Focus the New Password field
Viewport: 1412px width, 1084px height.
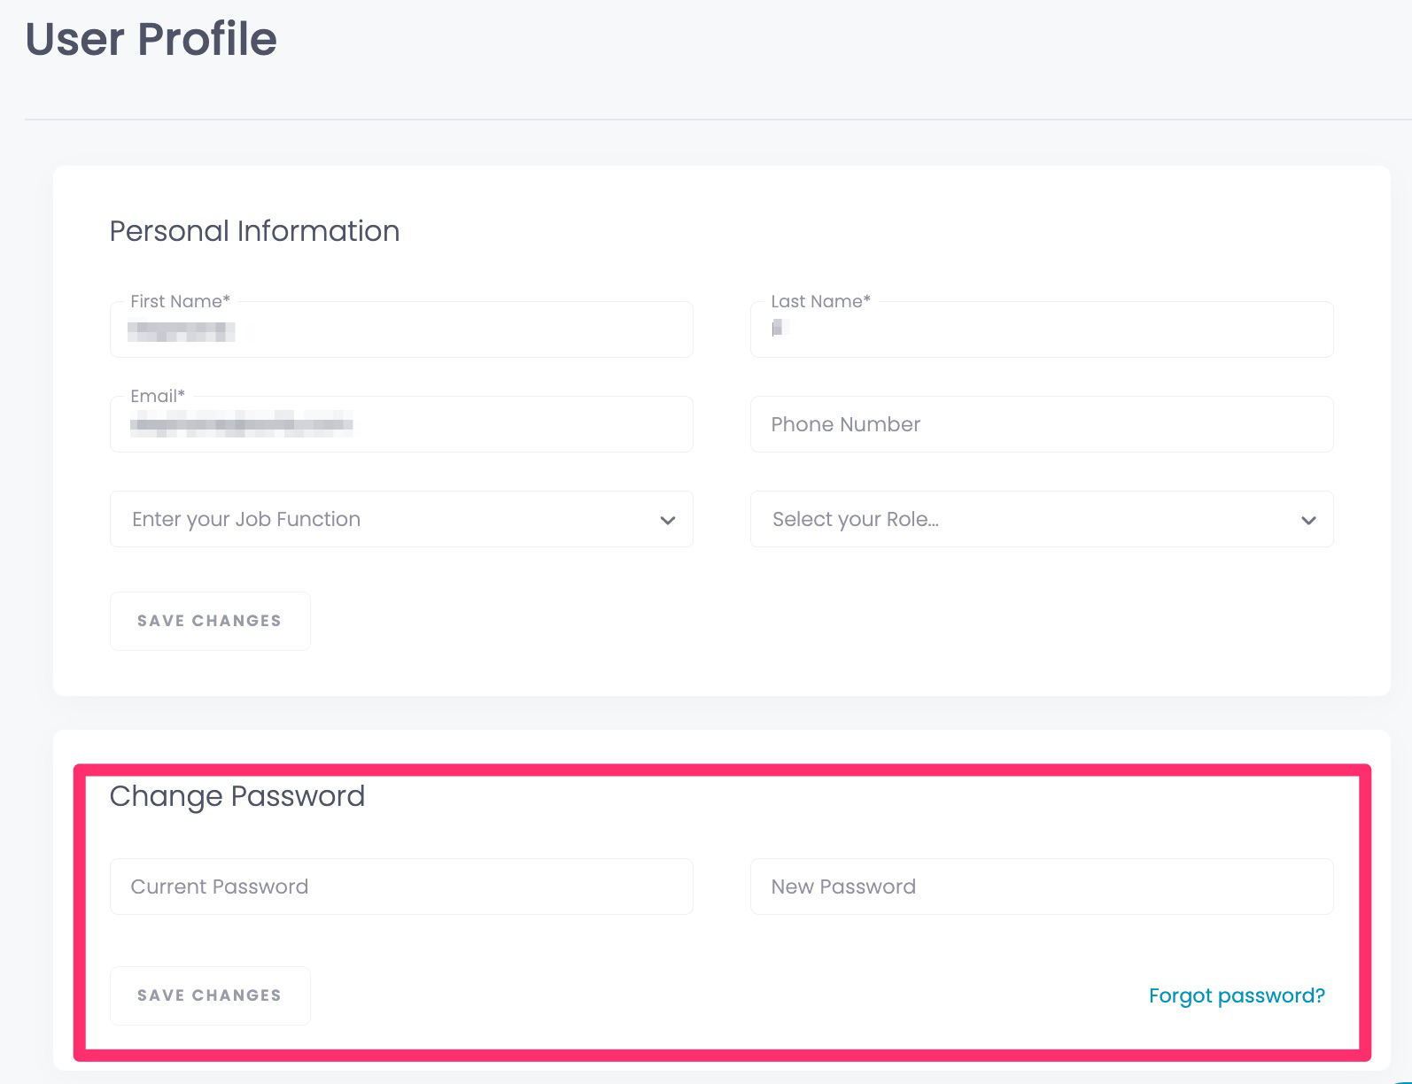(1042, 887)
